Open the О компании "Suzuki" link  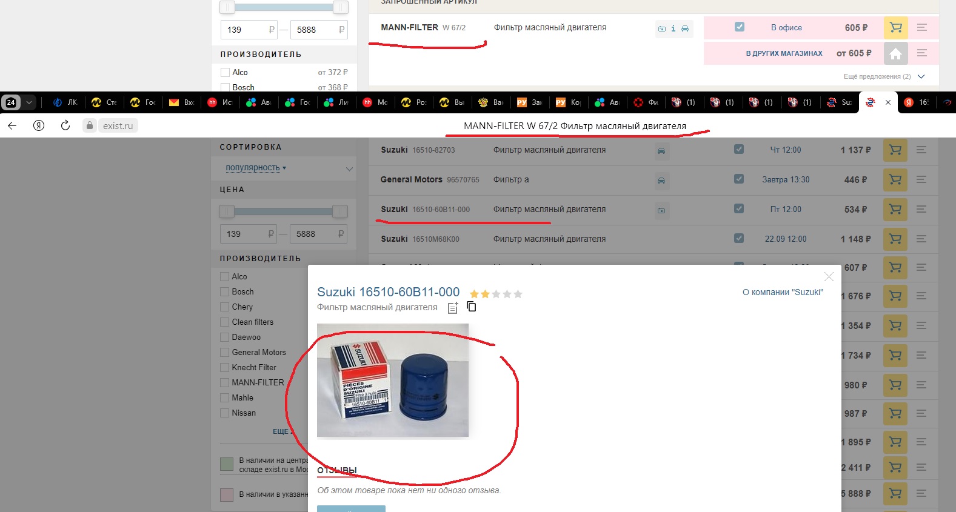(x=783, y=292)
